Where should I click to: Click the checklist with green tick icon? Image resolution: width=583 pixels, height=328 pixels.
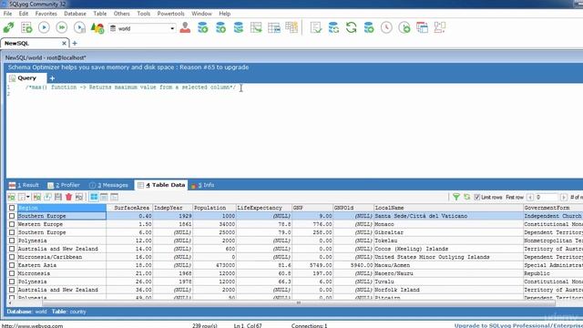click(316, 27)
